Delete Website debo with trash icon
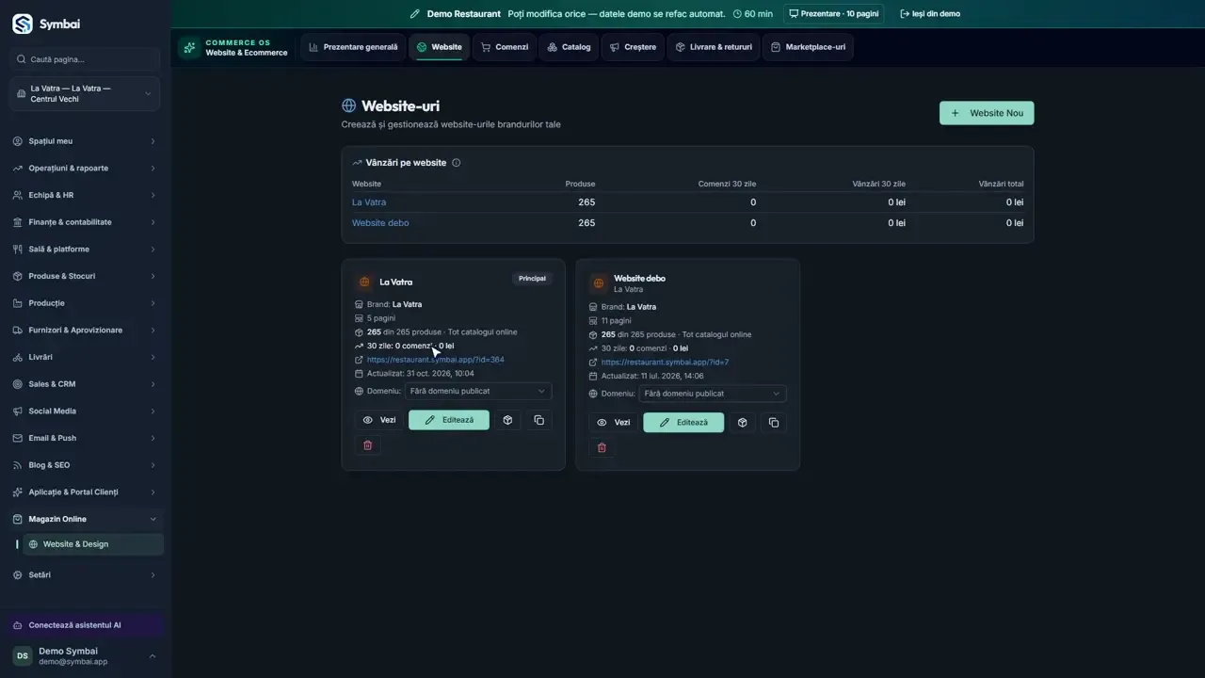Viewport: 1205px width, 678px height. [602, 447]
